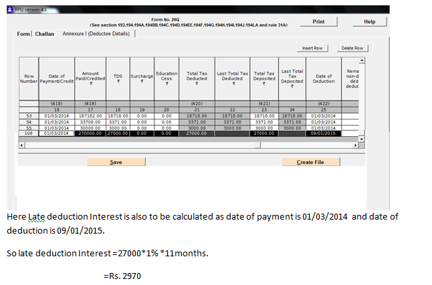Select the Date of Payment/Credit column header

pos(52,80)
